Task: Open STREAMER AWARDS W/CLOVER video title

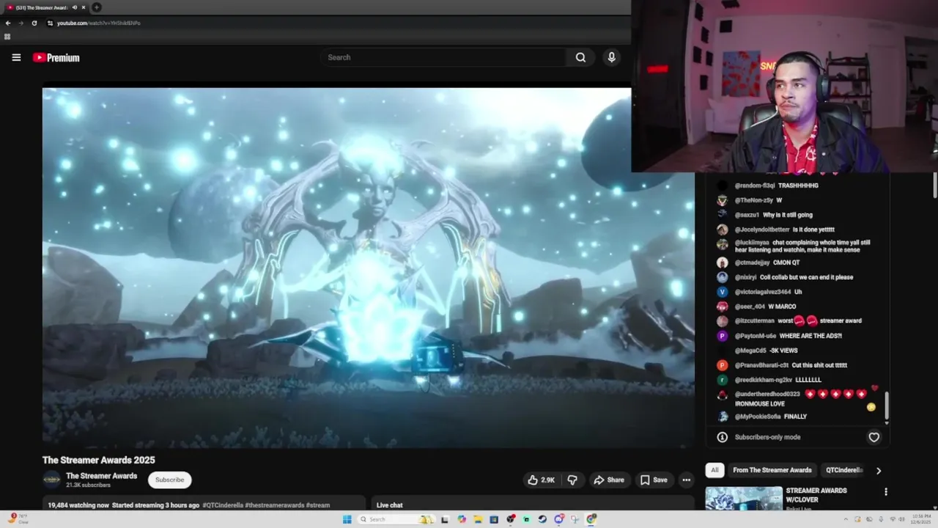Action: [x=816, y=495]
